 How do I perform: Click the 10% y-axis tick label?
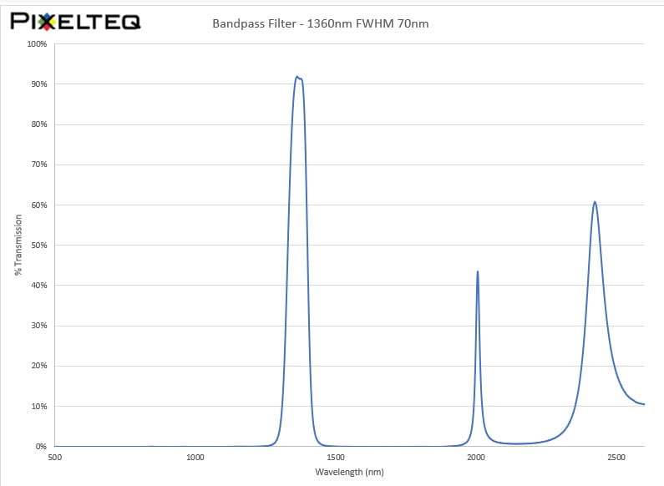(38, 407)
